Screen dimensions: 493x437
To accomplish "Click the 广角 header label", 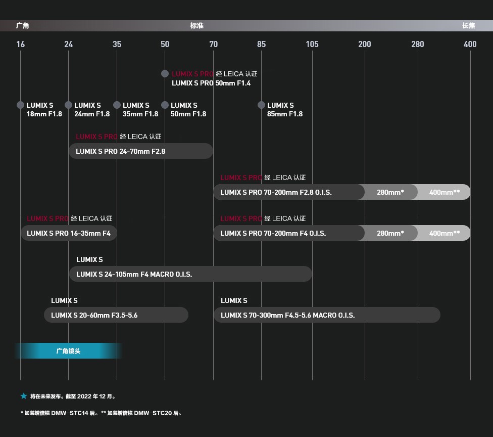I will (23, 25).
